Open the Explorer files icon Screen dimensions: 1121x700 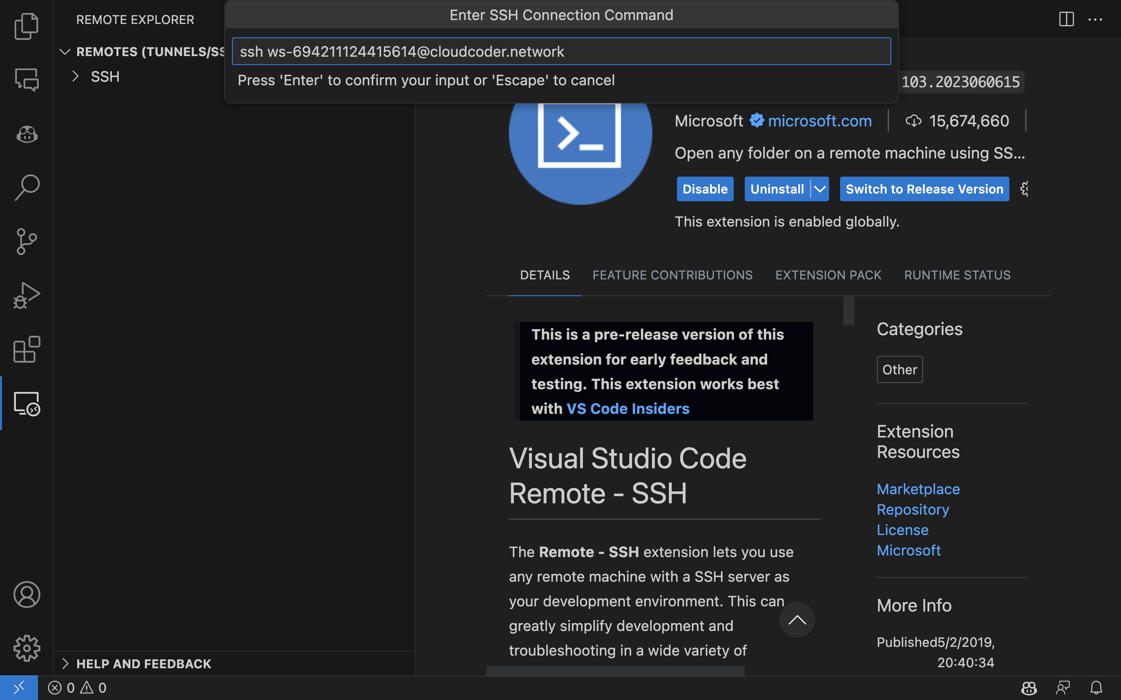pos(26,26)
